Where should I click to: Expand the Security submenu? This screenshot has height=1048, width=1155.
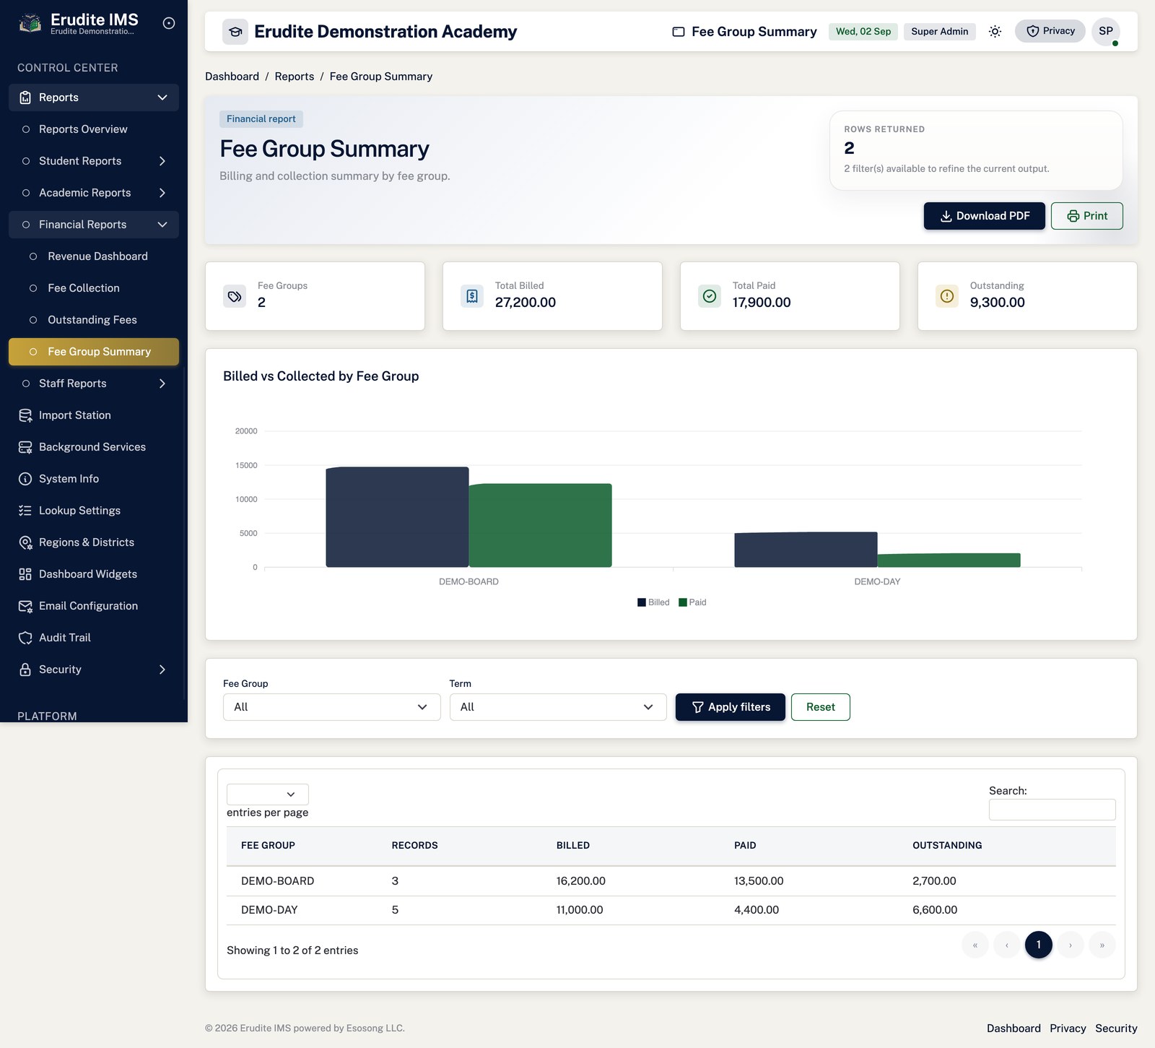click(x=162, y=670)
